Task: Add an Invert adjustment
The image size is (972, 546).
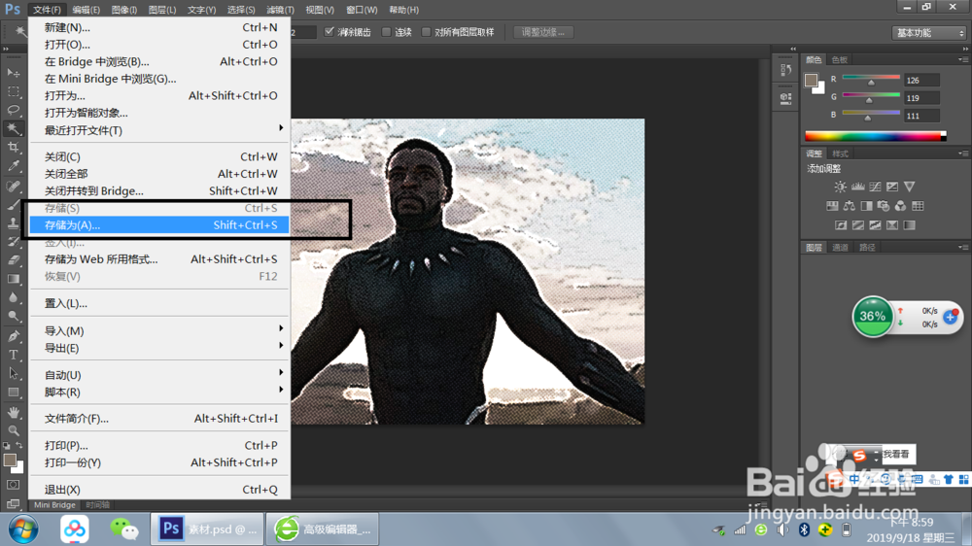Action: 841,225
